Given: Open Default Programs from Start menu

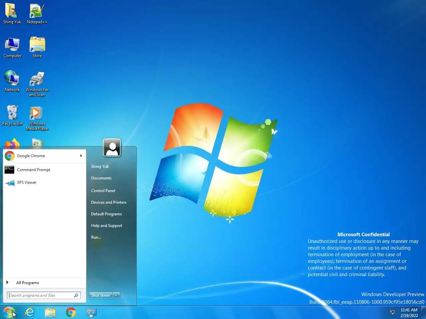Looking at the screenshot, I should click(106, 214).
